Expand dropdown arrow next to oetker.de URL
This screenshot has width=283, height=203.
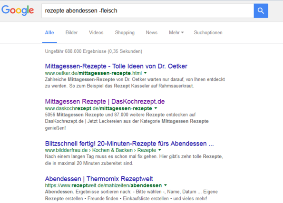(146, 73)
